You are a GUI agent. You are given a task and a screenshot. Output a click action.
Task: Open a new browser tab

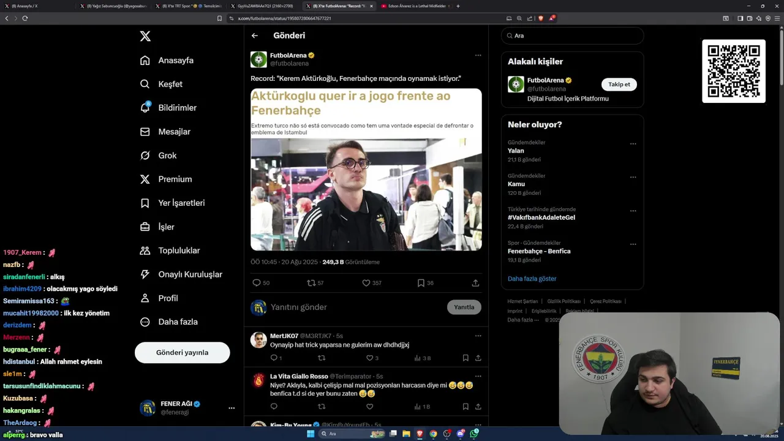pyautogui.click(x=458, y=6)
